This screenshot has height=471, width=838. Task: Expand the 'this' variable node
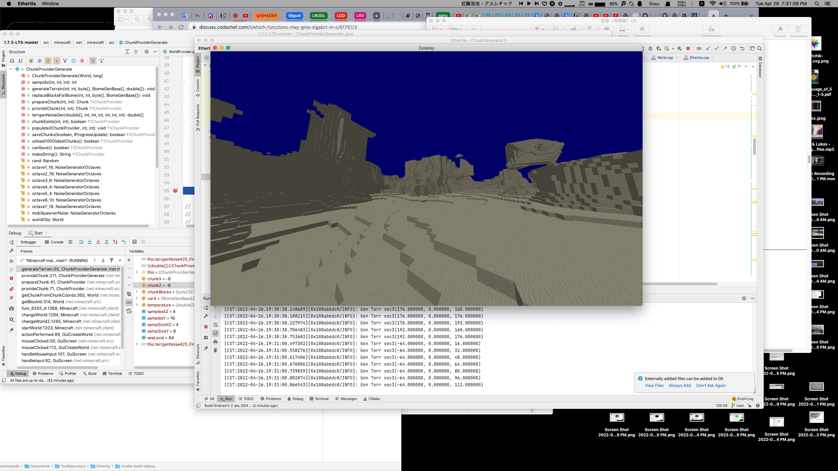(137, 272)
